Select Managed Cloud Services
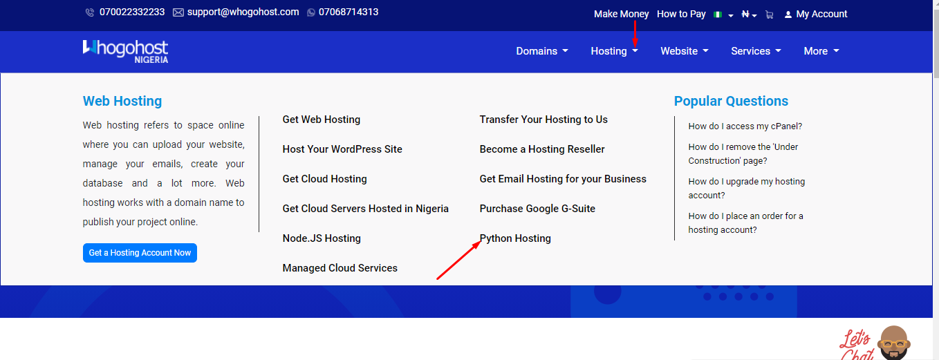 pos(340,268)
